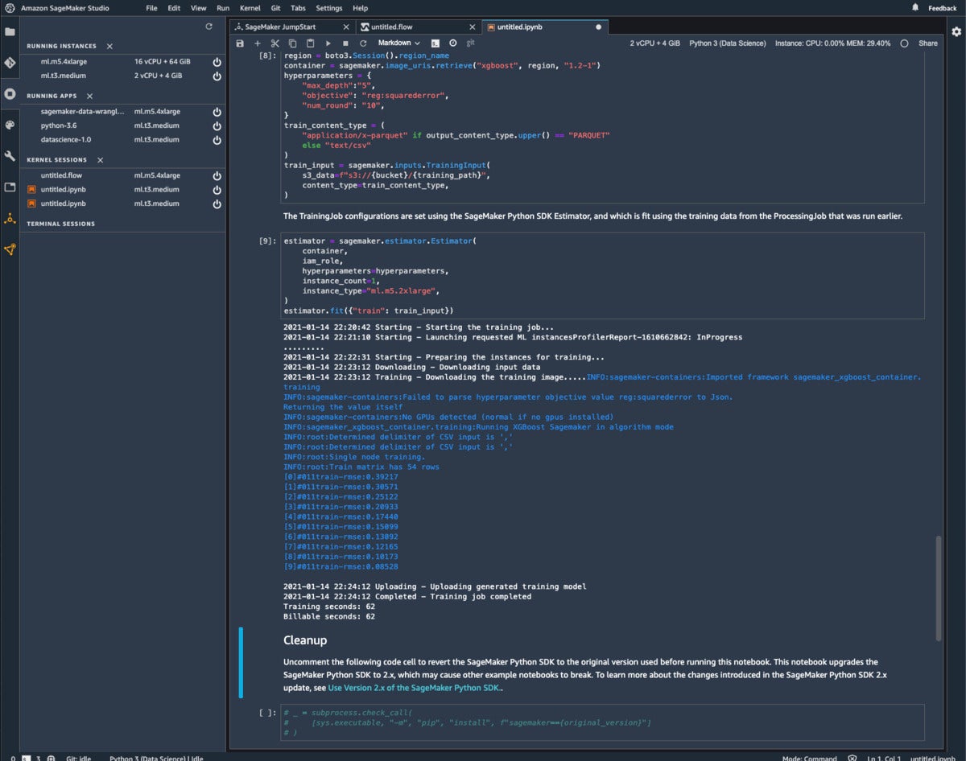
Task: Open the File menu
Action: 151,8
